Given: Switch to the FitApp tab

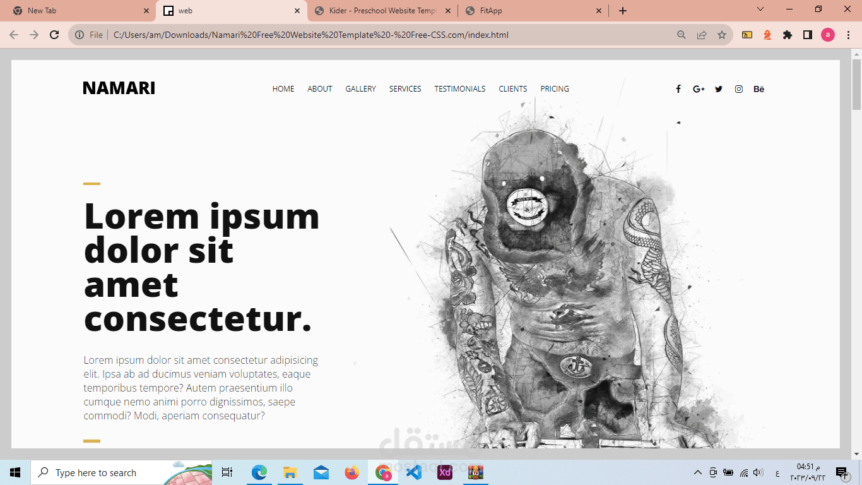Looking at the screenshot, I should [534, 11].
